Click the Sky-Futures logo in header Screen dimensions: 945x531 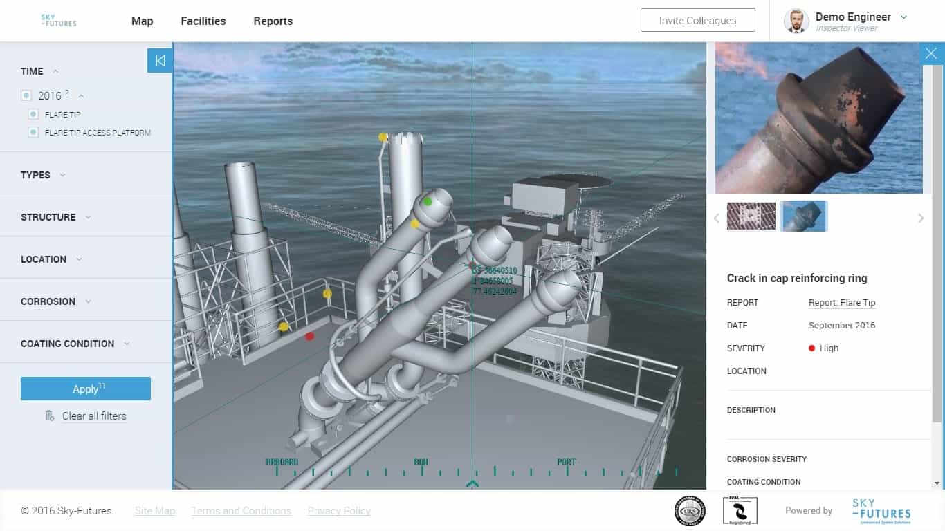coord(59,21)
